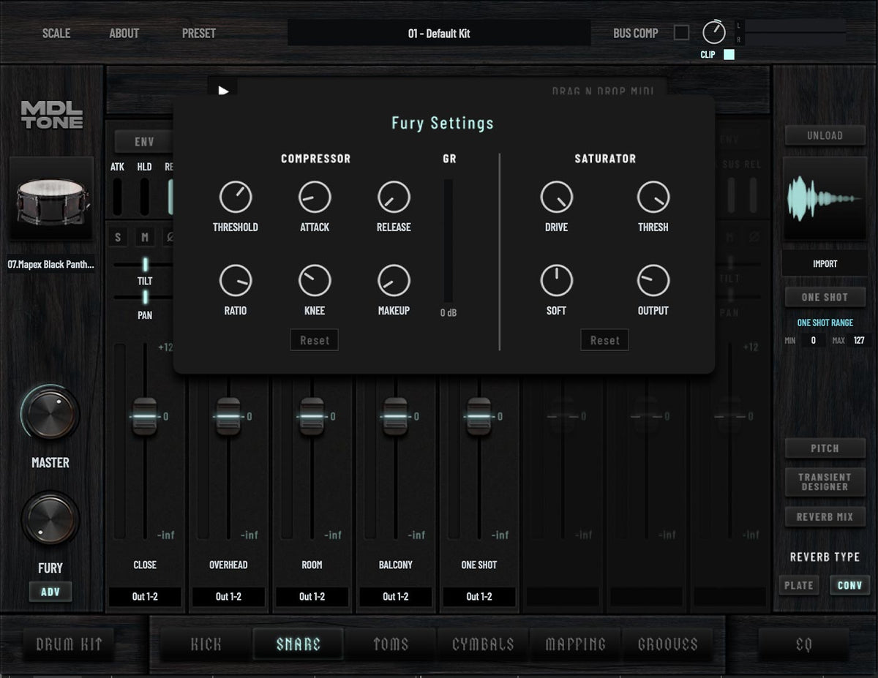The height and width of the screenshot is (678, 878).
Task: Open CLOSE channel Out 1-2 output menu
Action: [x=145, y=596]
